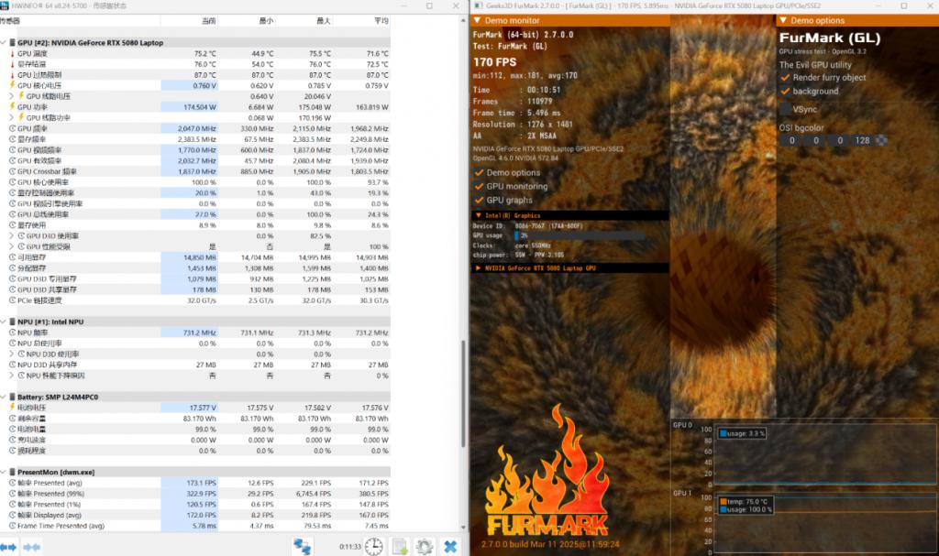Click the log file save icon
The image size is (939, 556).
tap(400, 547)
